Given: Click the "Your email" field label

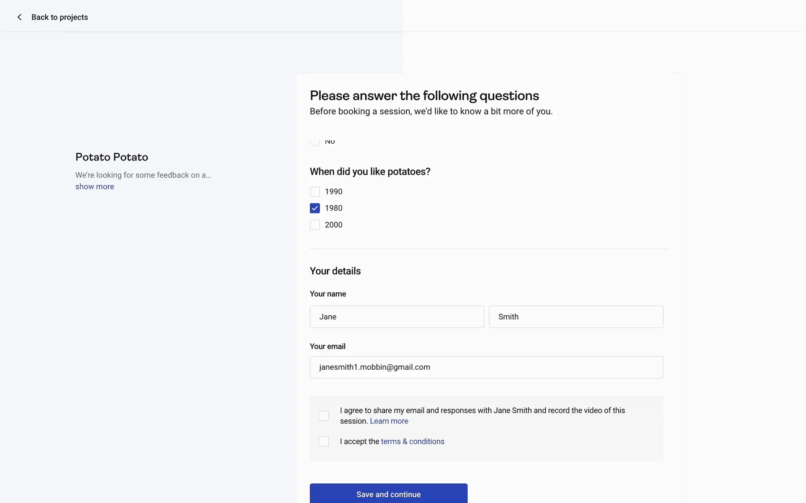Looking at the screenshot, I should [x=327, y=346].
